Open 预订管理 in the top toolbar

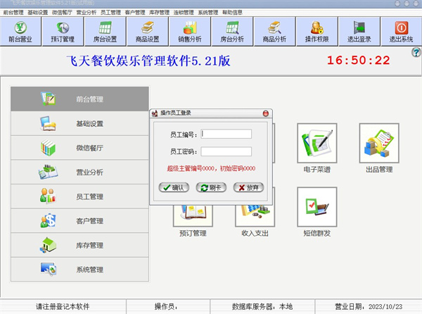pos(63,32)
